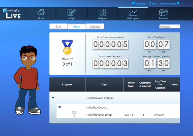Click the Multiplication and... topic text
The width and height of the screenshot is (193, 136).
pos(97,107)
